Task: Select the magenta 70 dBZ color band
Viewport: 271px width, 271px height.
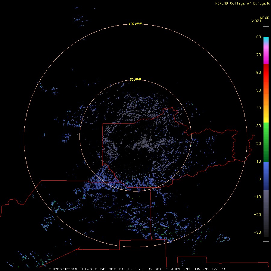Action: tap(266, 55)
